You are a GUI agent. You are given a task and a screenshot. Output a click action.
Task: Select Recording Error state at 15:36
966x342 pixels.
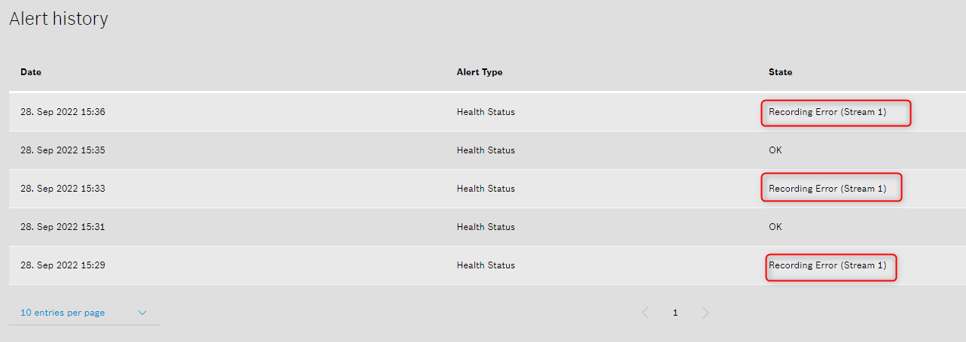pyautogui.click(x=827, y=112)
